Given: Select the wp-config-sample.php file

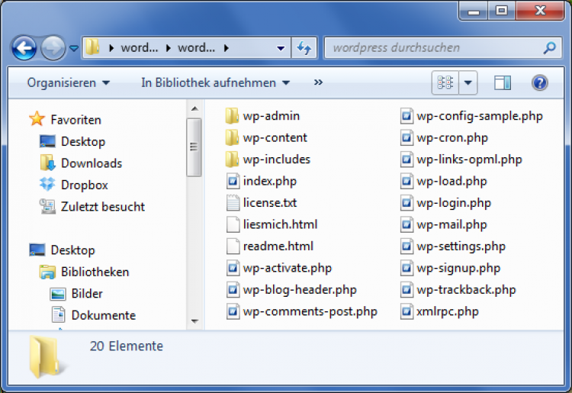Looking at the screenshot, I should pyautogui.click(x=479, y=116).
